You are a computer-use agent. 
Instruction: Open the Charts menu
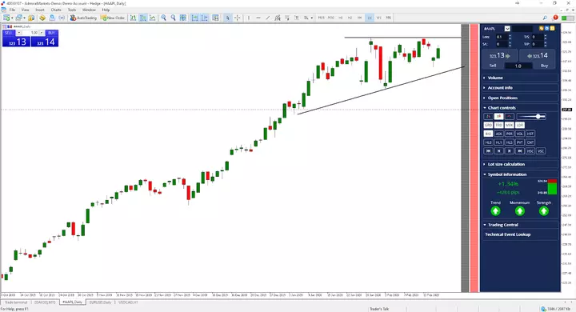click(56, 10)
